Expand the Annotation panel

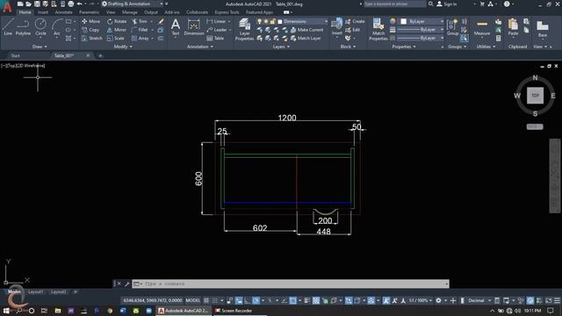tap(200, 47)
